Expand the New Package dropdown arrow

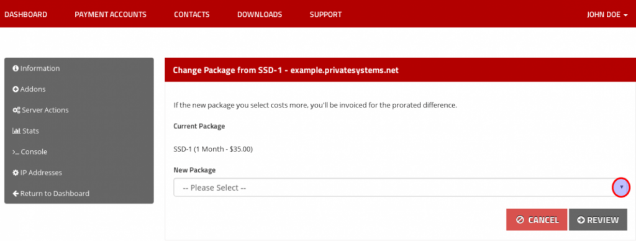click(x=621, y=188)
